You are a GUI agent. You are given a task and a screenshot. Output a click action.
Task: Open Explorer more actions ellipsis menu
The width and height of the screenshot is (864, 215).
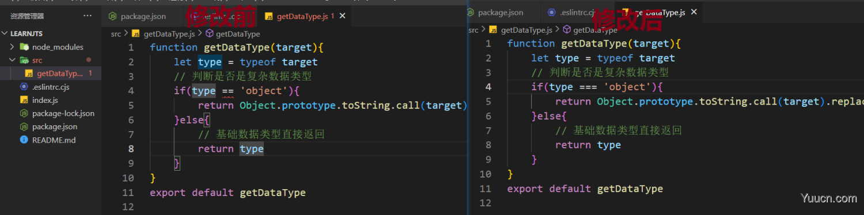[87, 16]
